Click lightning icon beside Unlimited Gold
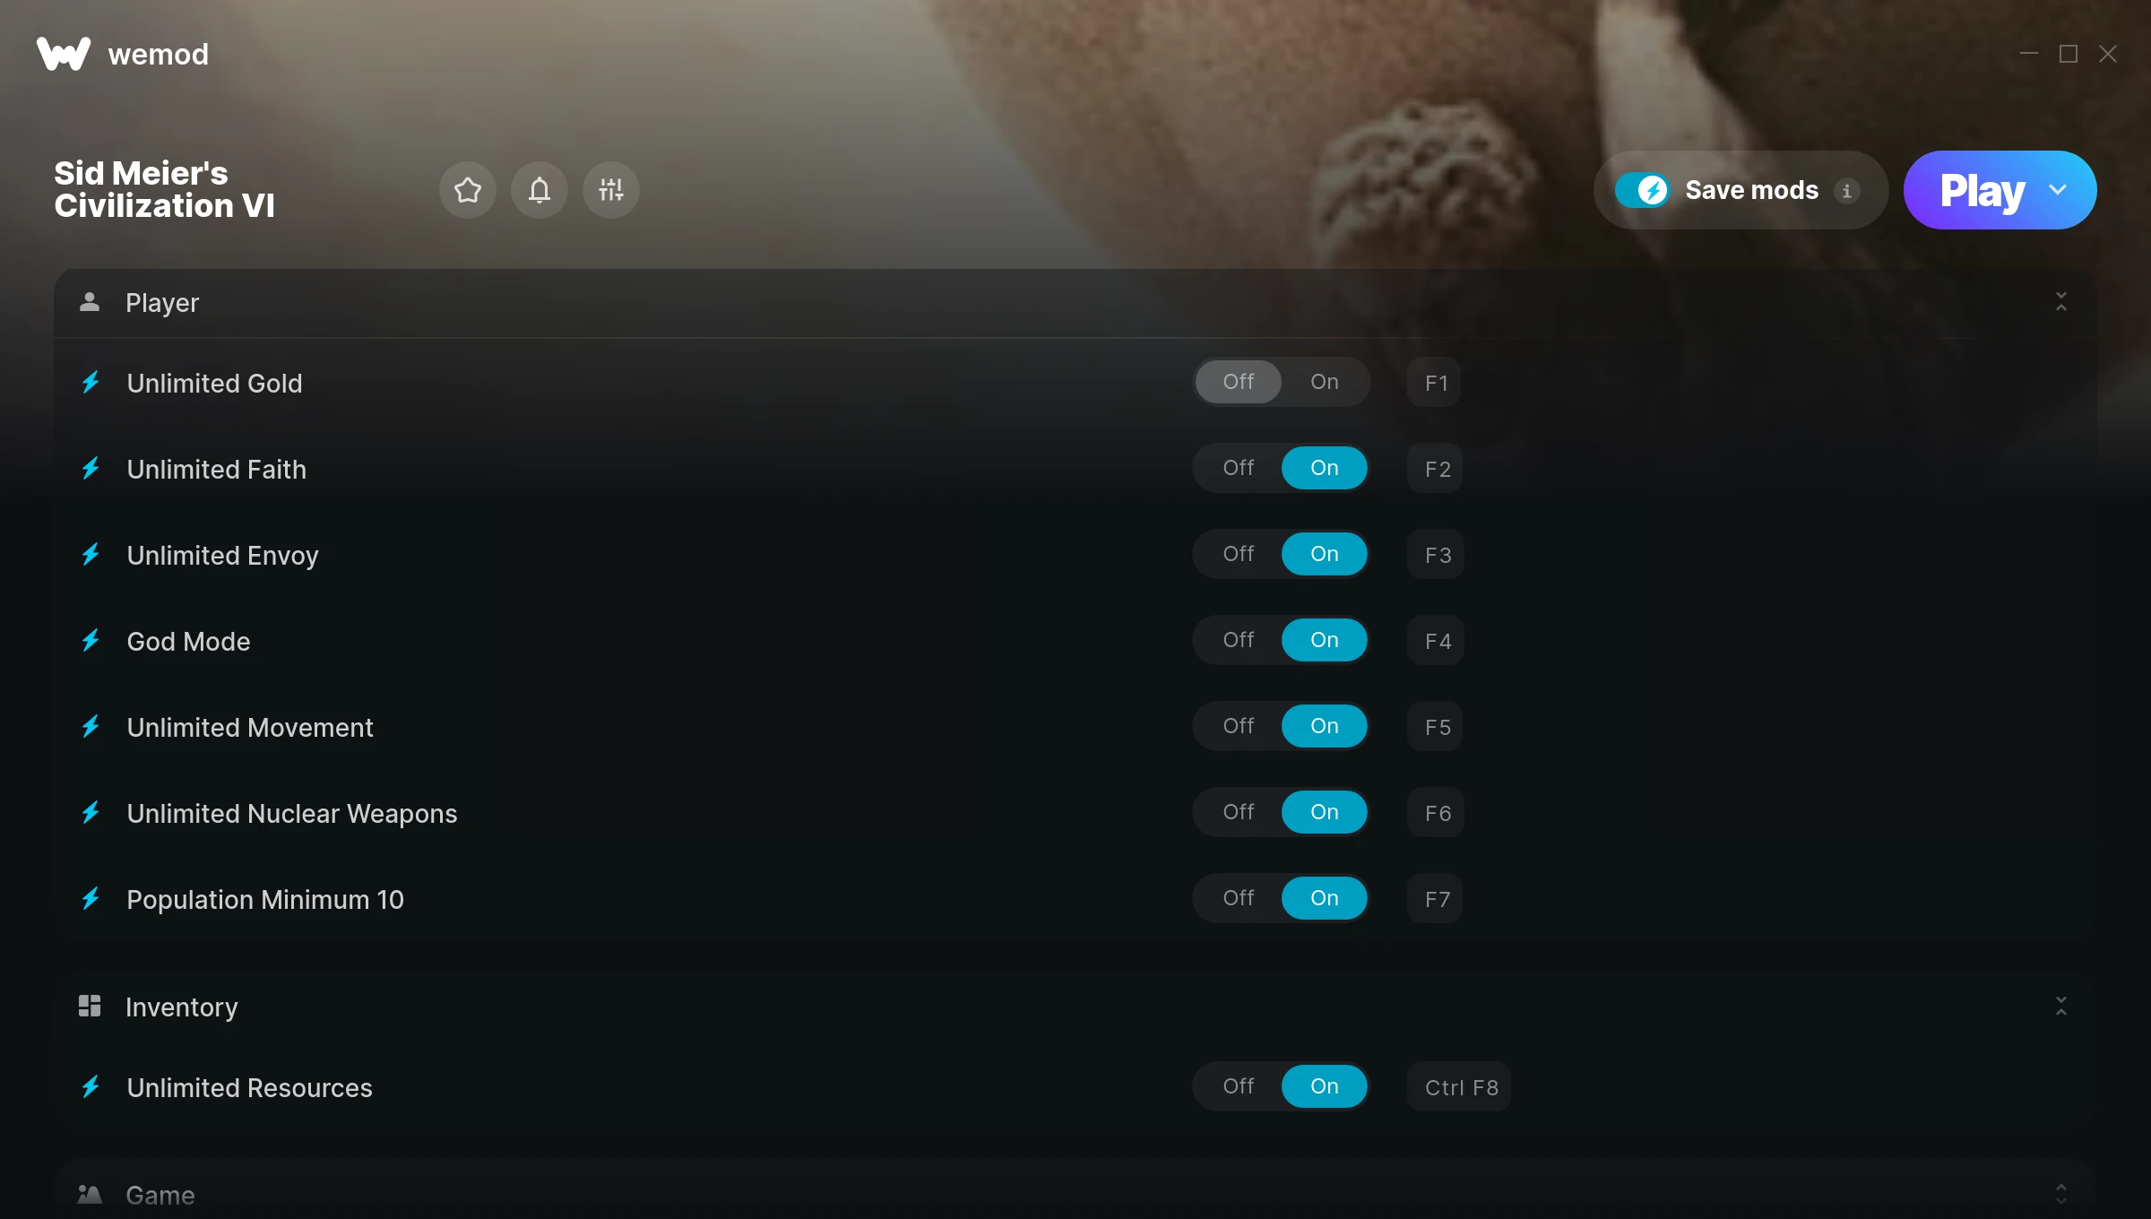2151x1219 pixels. (91, 383)
